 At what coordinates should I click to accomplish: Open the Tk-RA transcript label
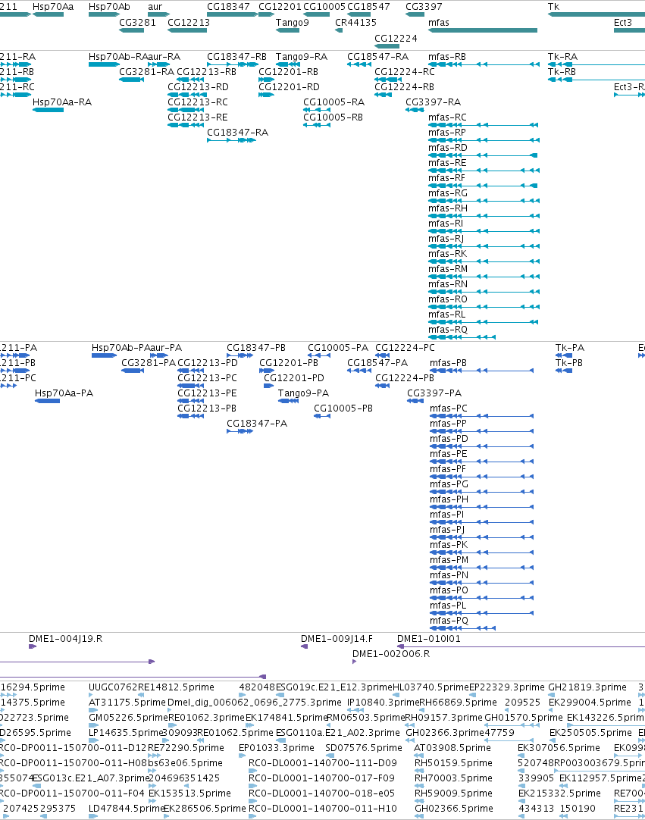(562, 57)
